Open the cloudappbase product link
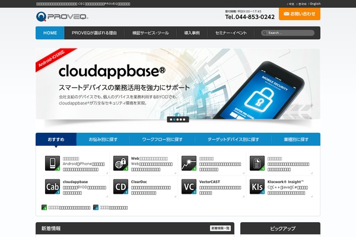 coord(75,182)
